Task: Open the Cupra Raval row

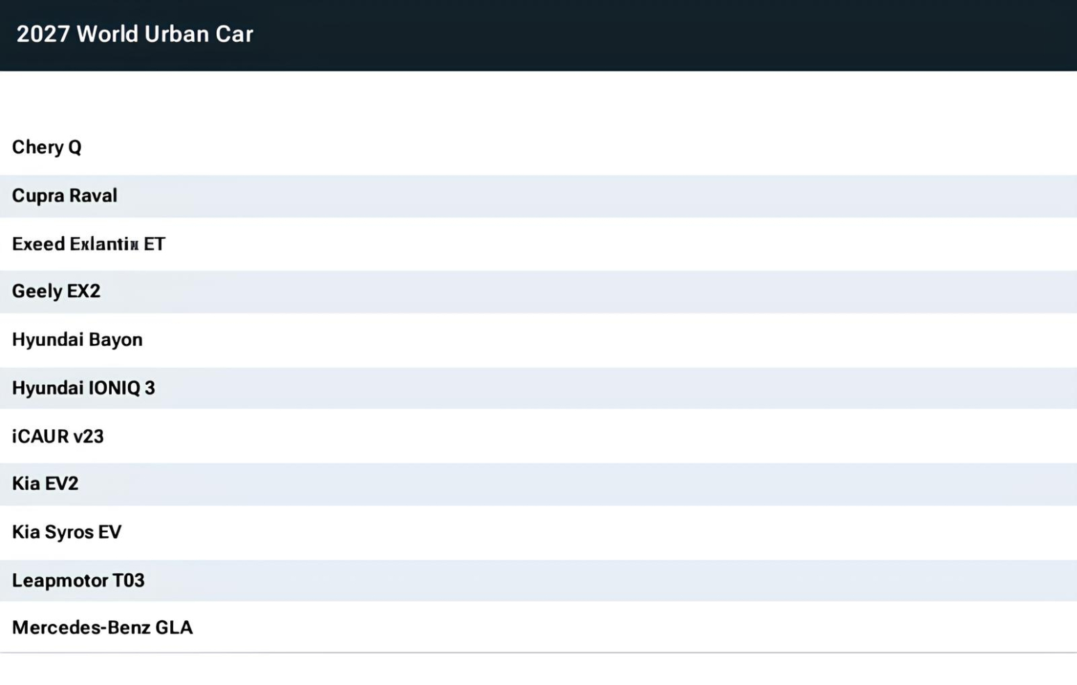Action: point(538,196)
